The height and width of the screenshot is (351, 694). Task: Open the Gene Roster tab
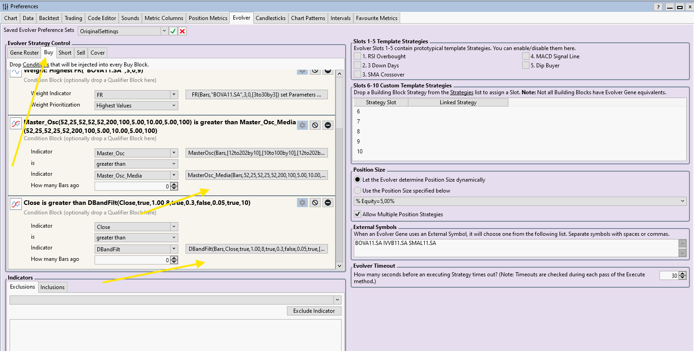[25, 53]
